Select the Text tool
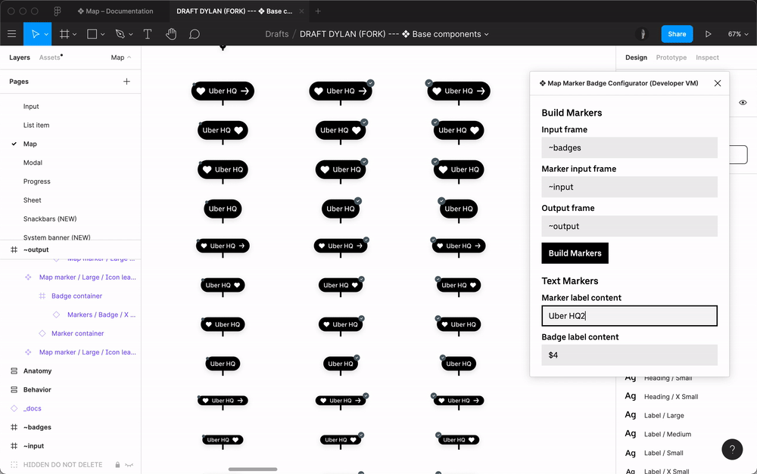The width and height of the screenshot is (757, 474). coord(148,34)
